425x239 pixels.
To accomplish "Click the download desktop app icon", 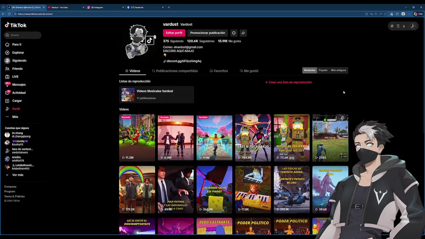I will point(404,26).
